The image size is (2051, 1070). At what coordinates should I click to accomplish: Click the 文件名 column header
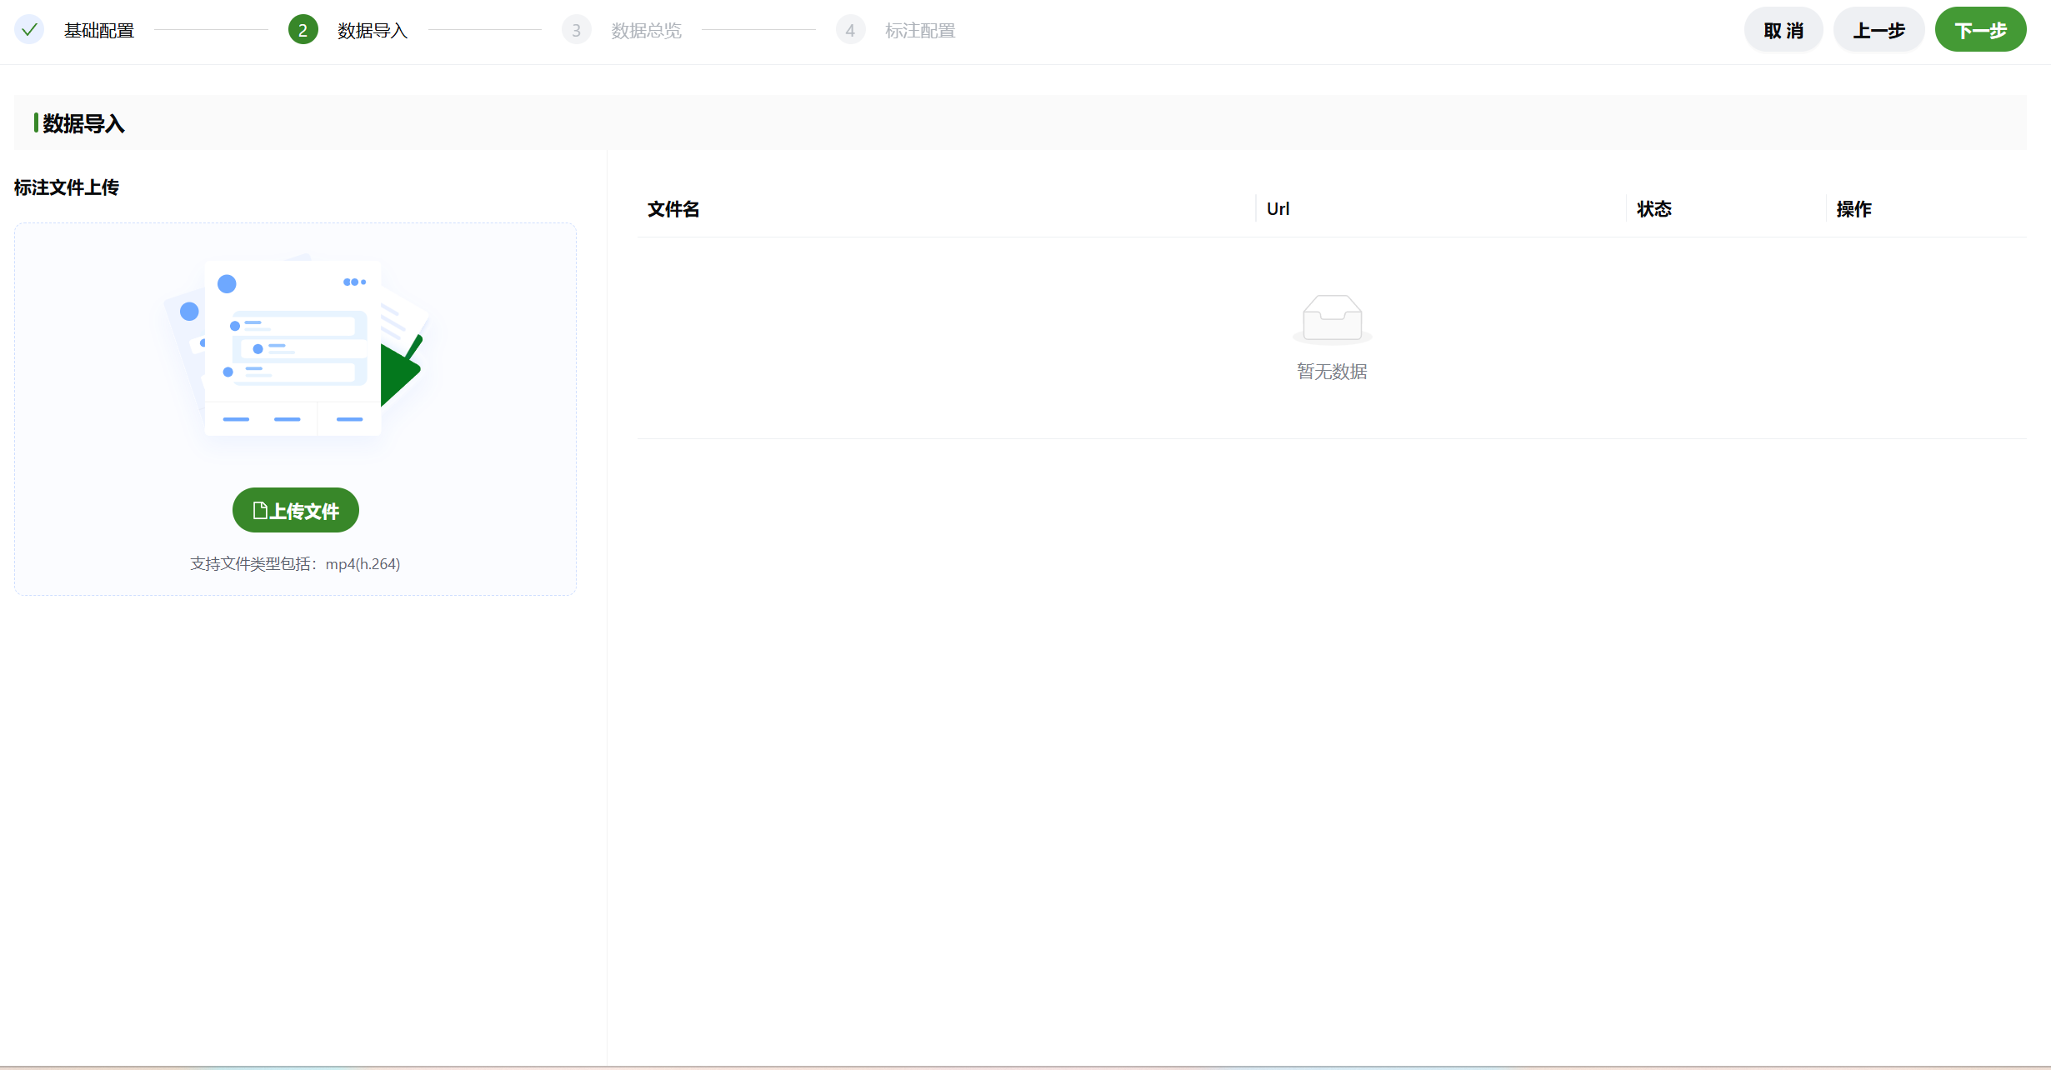click(x=673, y=209)
